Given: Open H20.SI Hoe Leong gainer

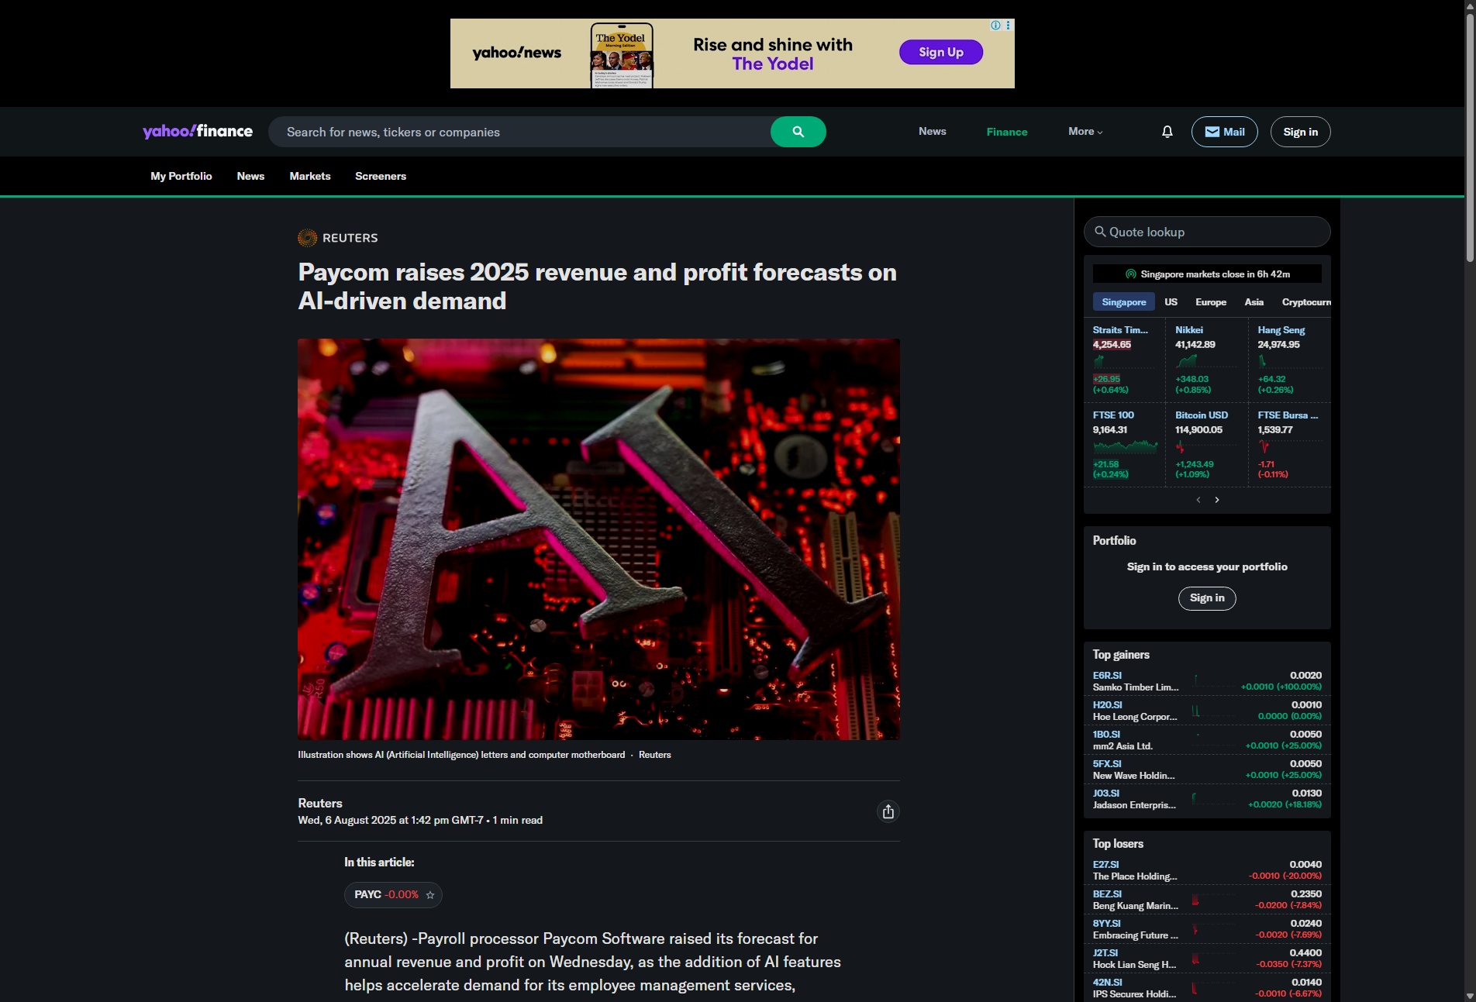Looking at the screenshot, I should tap(1207, 711).
